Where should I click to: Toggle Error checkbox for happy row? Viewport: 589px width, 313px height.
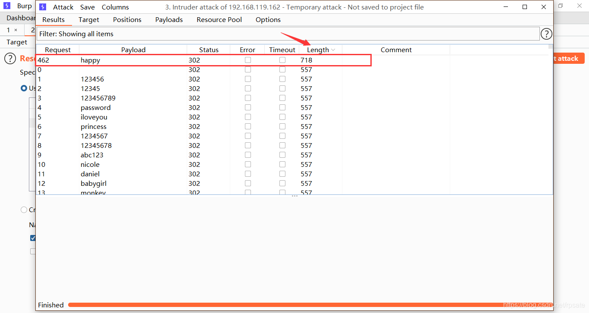click(248, 60)
